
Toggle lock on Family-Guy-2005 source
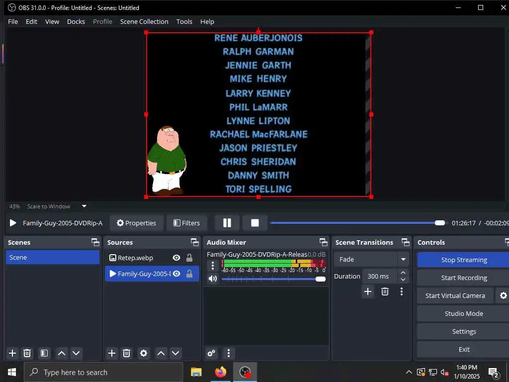coord(189,274)
